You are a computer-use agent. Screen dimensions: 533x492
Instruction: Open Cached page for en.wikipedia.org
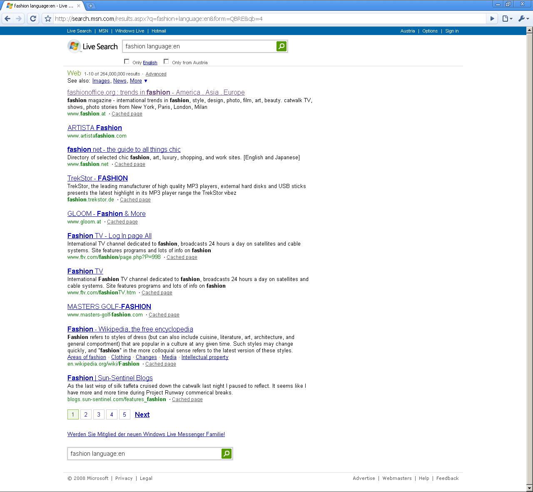161,364
